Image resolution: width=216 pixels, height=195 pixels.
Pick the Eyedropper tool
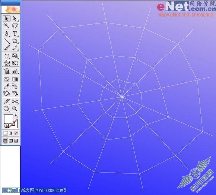click(x=6, y=87)
